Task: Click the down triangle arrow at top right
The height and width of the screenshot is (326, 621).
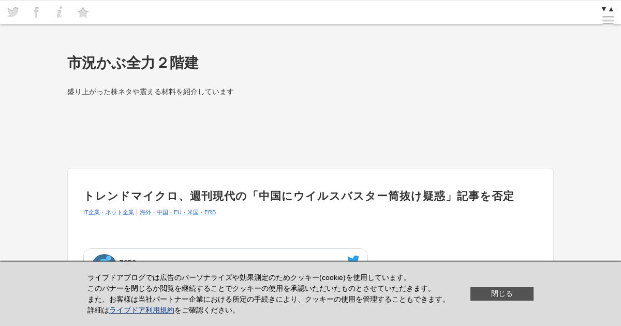Action: coord(604,9)
